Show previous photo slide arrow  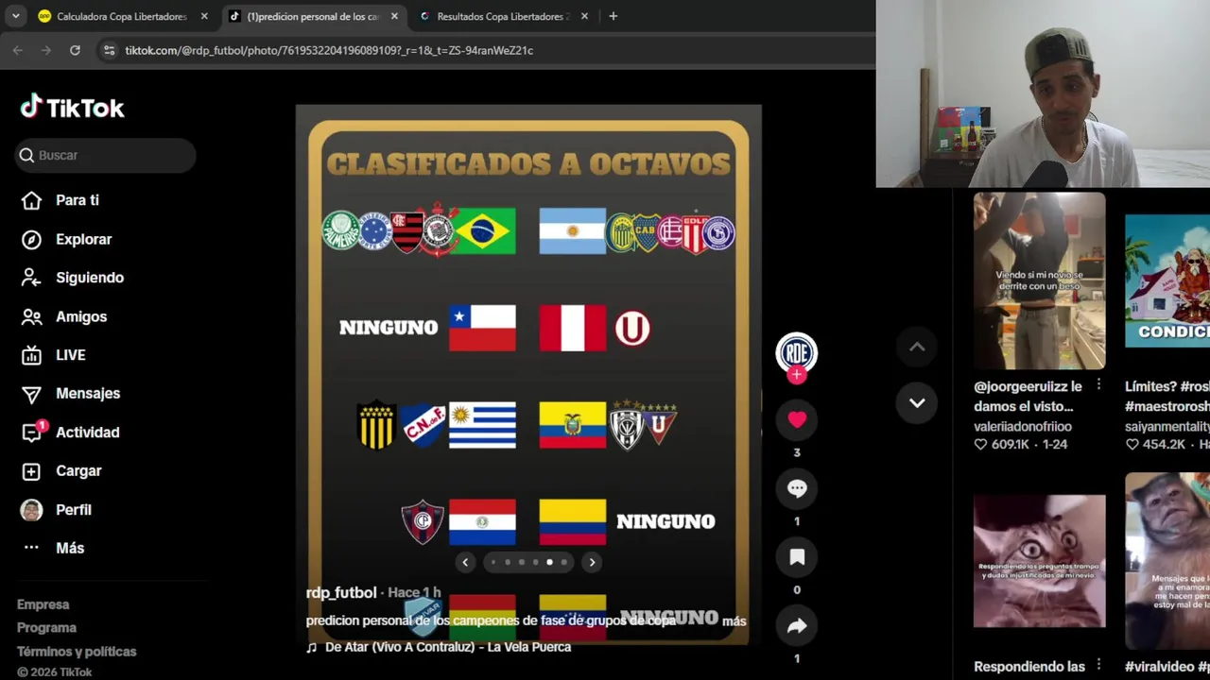coord(465,562)
